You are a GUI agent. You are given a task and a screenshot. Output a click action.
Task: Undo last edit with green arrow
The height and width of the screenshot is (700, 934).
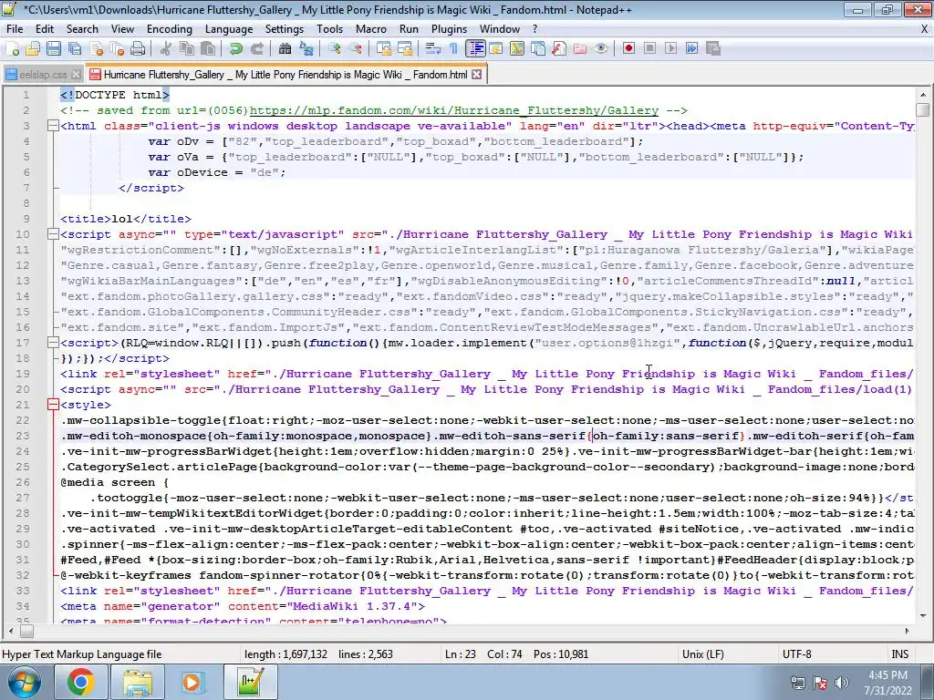(x=236, y=49)
